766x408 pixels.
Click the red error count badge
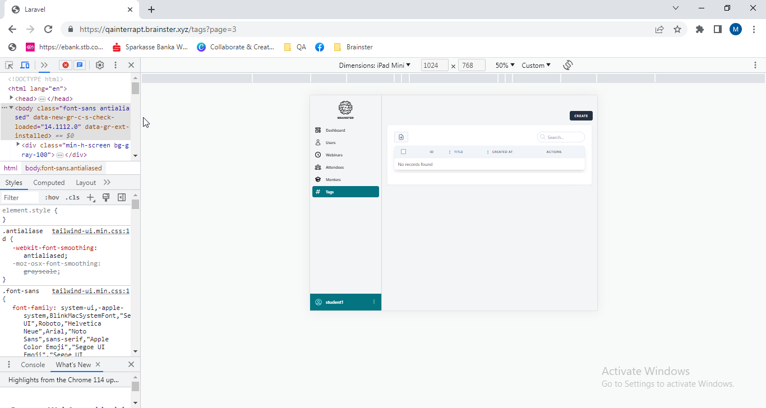[65, 65]
